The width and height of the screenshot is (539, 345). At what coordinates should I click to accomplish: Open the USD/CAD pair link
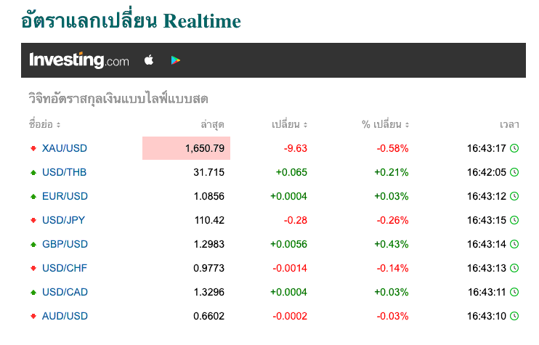click(x=65, y=292)
